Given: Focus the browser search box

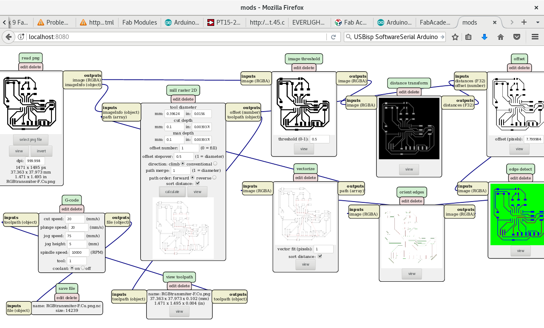Looking at the screenshot, I should point(395,37).
